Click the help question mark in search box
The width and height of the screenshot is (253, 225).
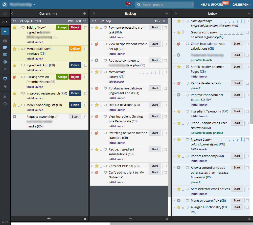point(192,5)
